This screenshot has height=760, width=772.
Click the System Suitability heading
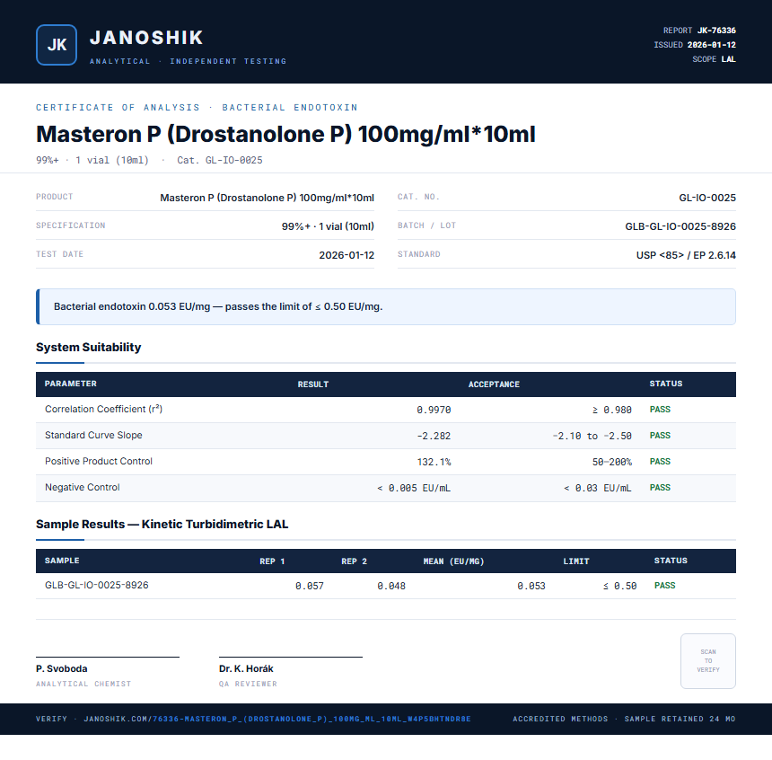[89, 347]
